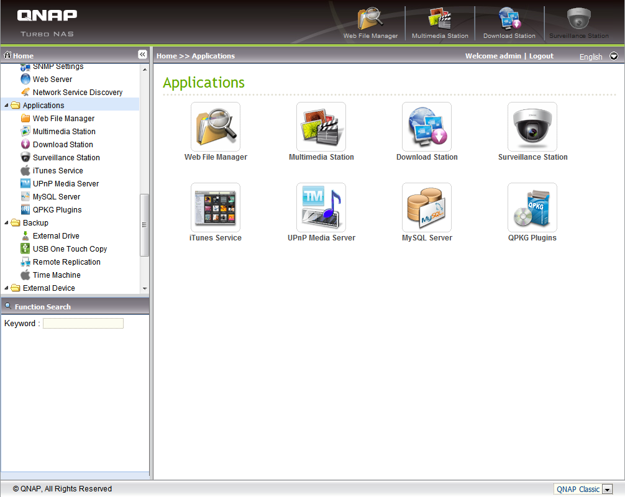This screenshot has height=497, width=625.
Task: Open the QNAP Classic theme dropdown
Action: pos(607,490)
